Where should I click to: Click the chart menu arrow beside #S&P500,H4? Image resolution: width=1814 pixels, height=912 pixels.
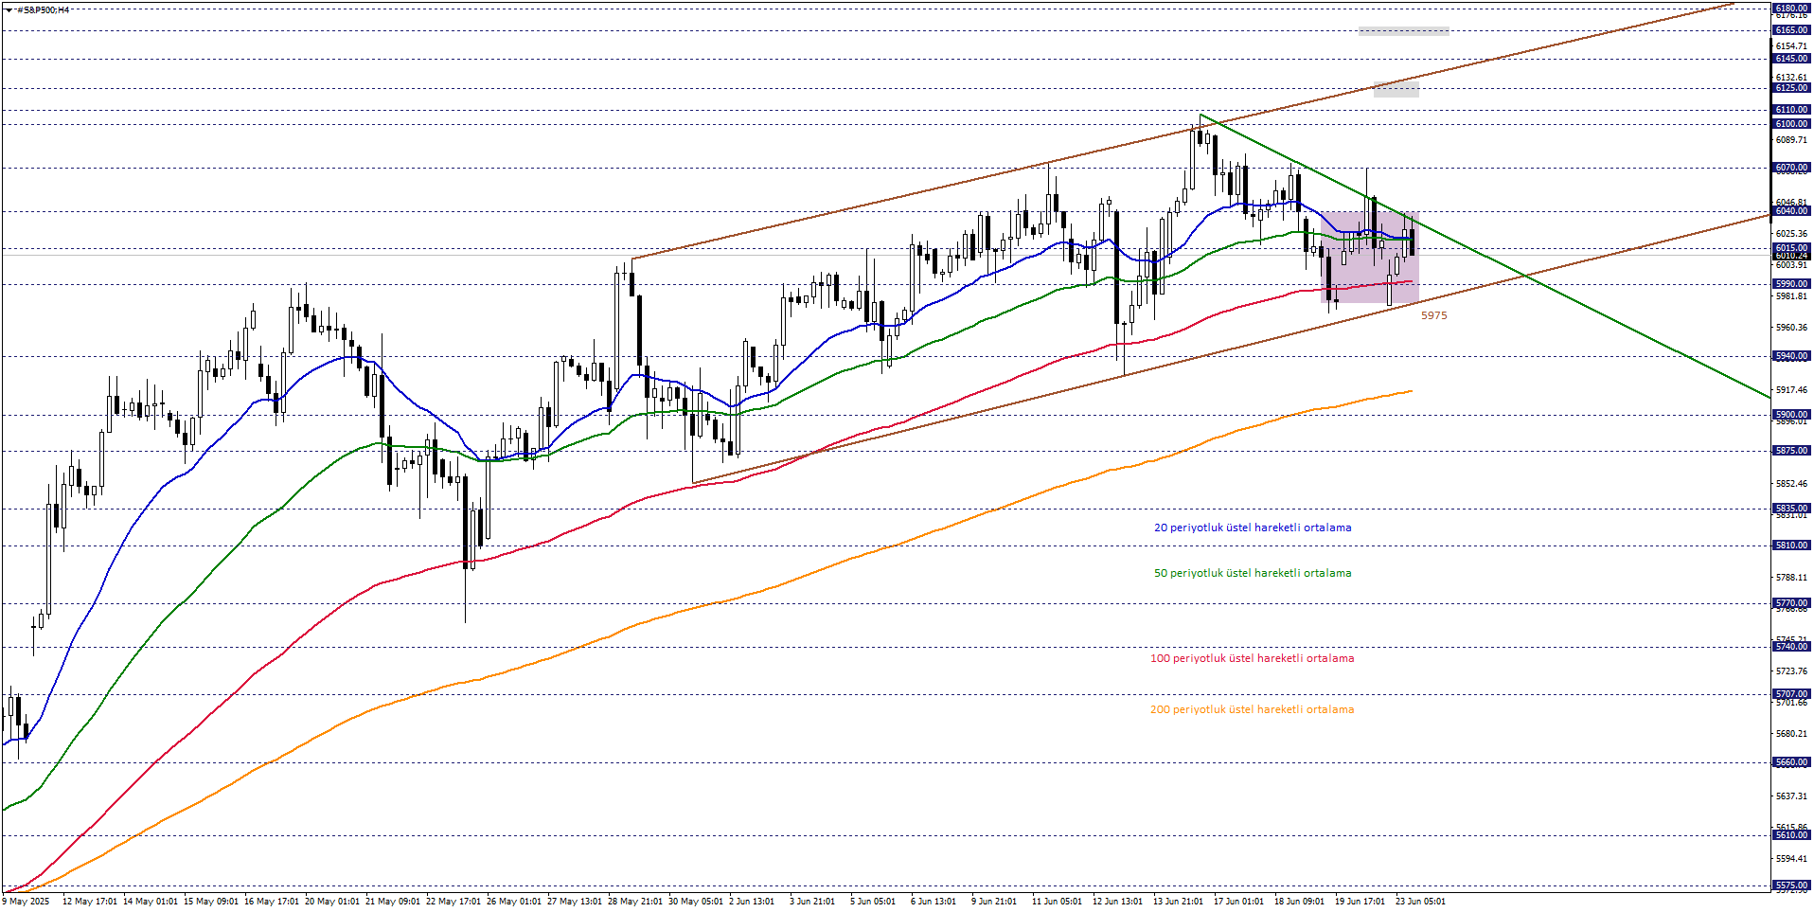(x=8, y=9)
